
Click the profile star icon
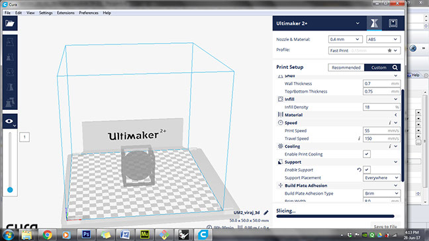pyautogui.click(x=389, y=50)
